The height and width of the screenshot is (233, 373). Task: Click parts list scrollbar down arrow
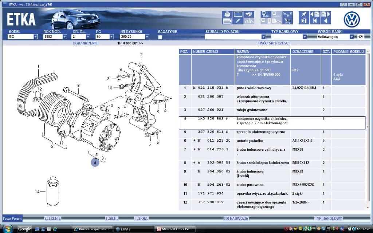(x=368, y=208)
